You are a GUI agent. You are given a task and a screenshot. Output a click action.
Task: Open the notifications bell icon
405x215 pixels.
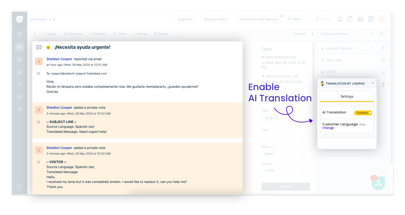(340, 19)
